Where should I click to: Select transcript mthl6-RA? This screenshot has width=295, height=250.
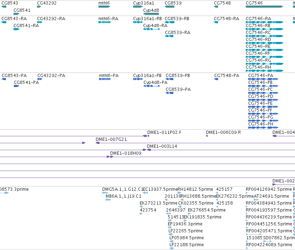click(108, 19)
